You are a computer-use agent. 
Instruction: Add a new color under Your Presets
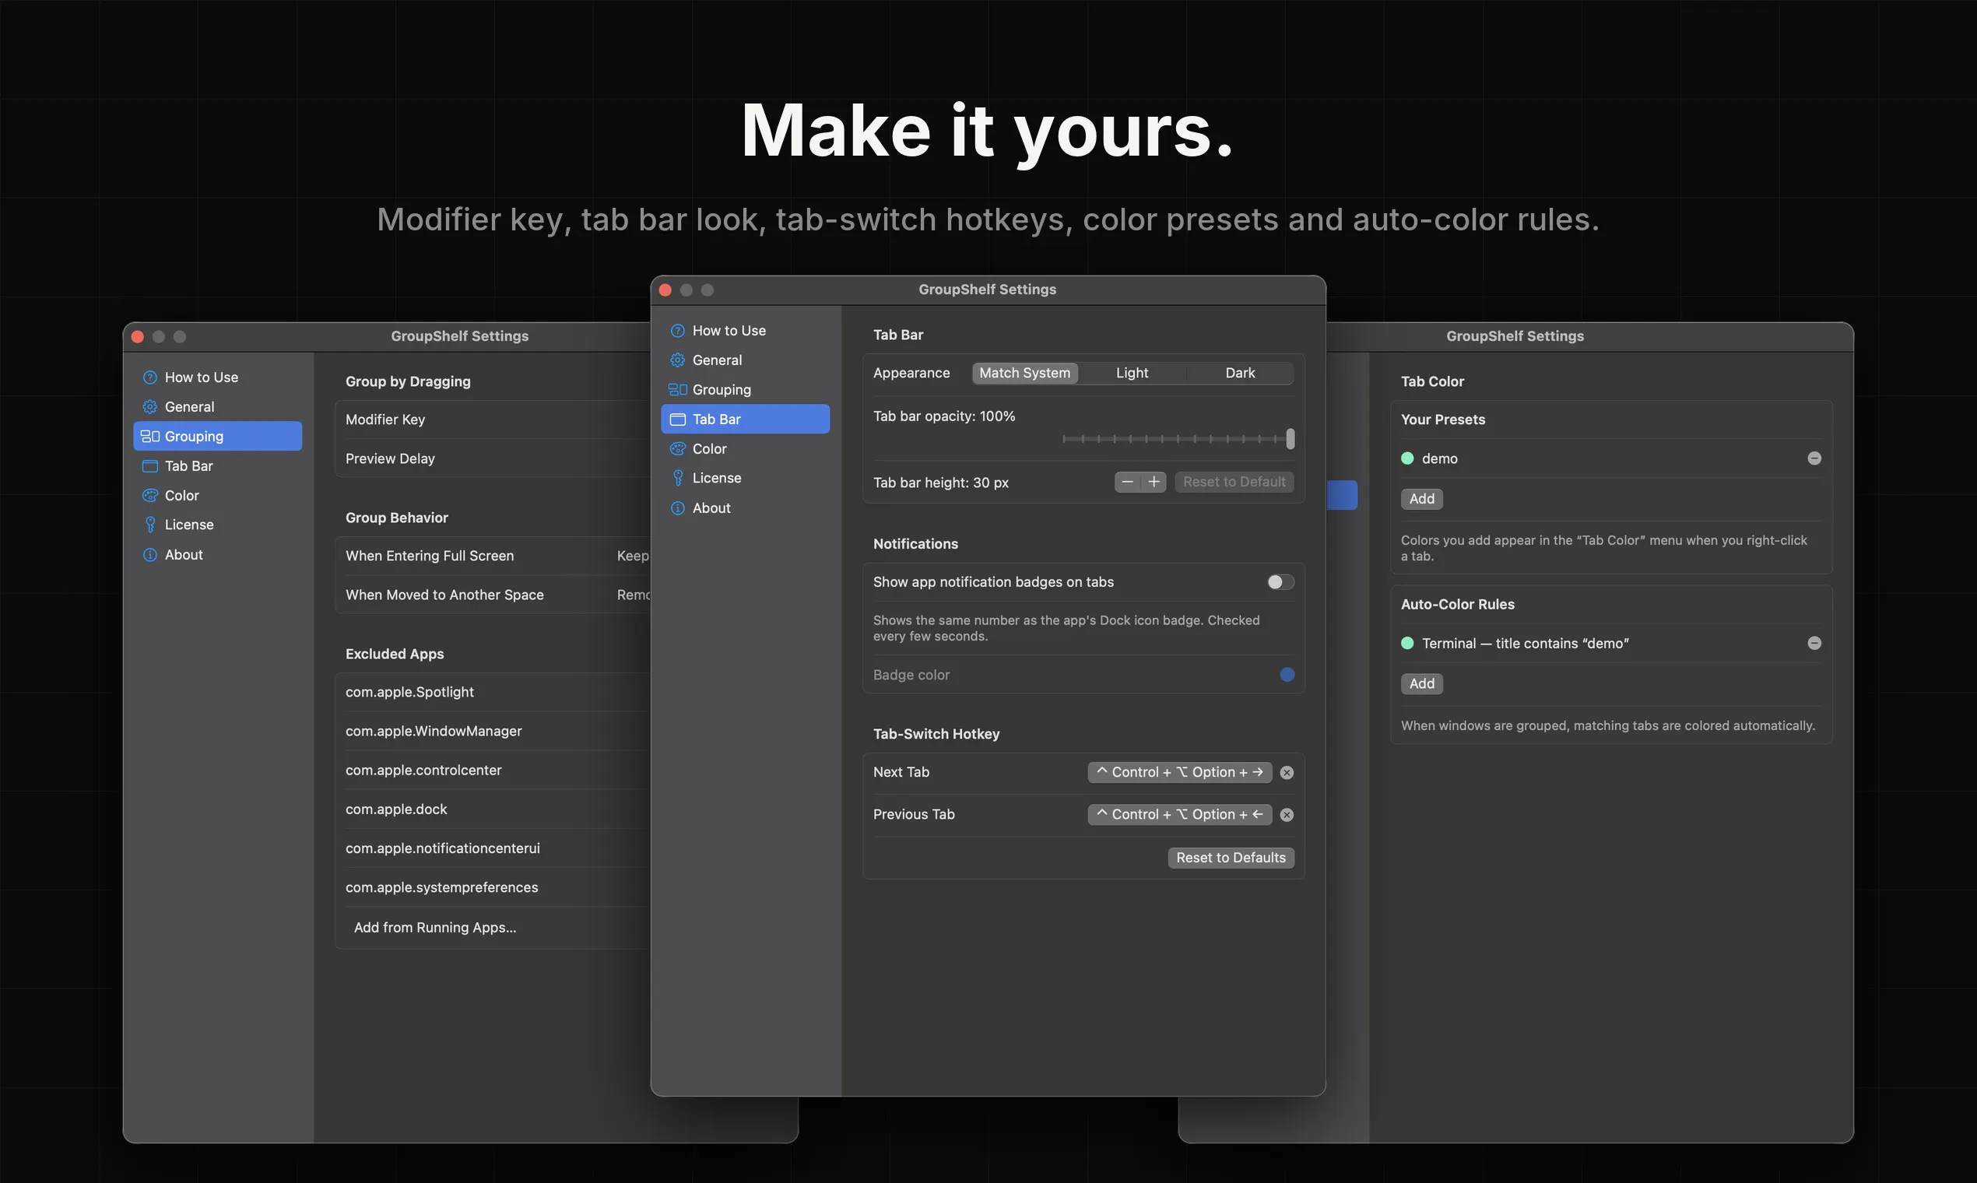click(1421, 499)
